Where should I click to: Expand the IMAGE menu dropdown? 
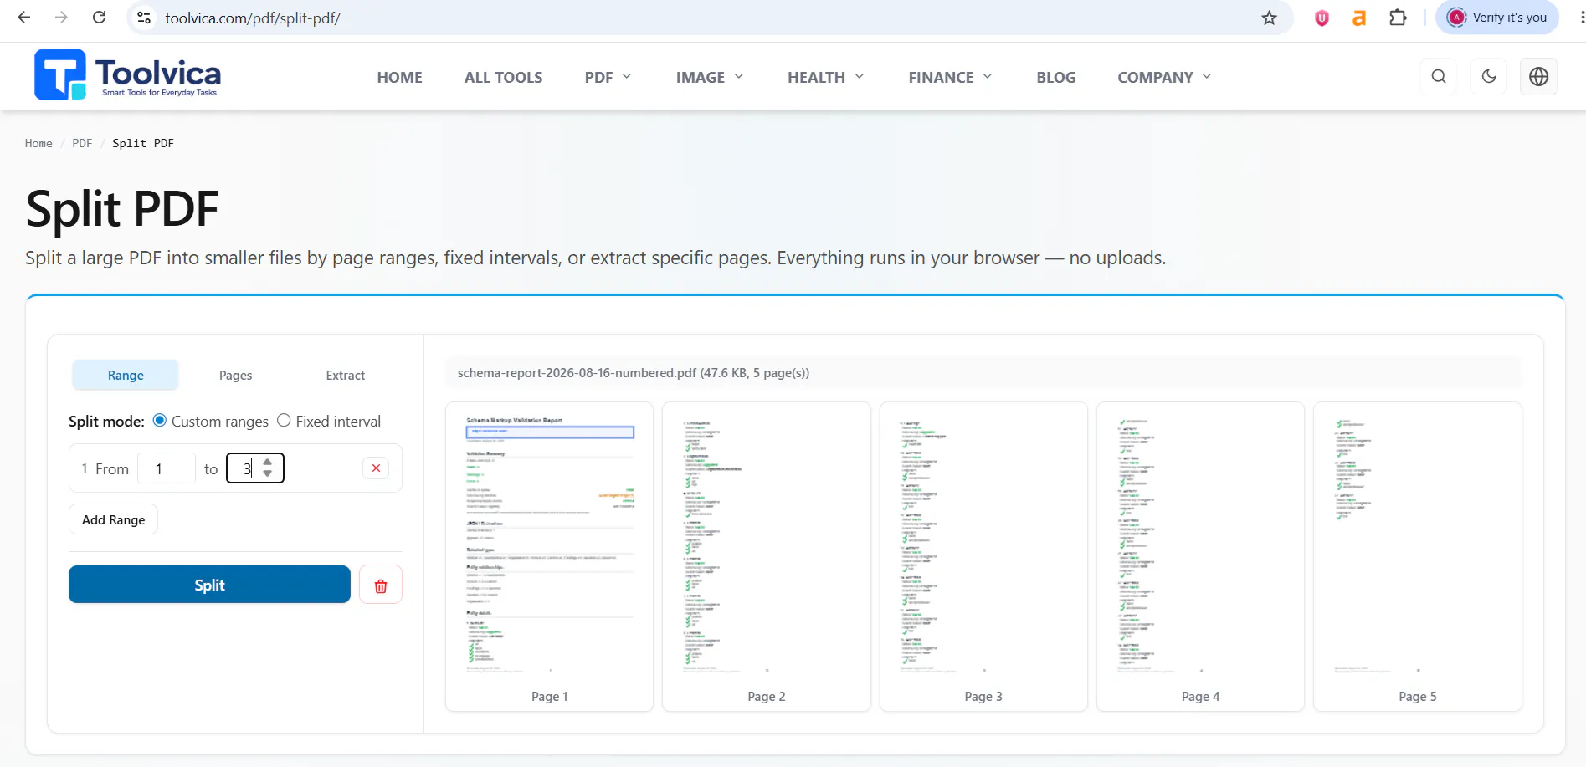(x=710, y=77)
